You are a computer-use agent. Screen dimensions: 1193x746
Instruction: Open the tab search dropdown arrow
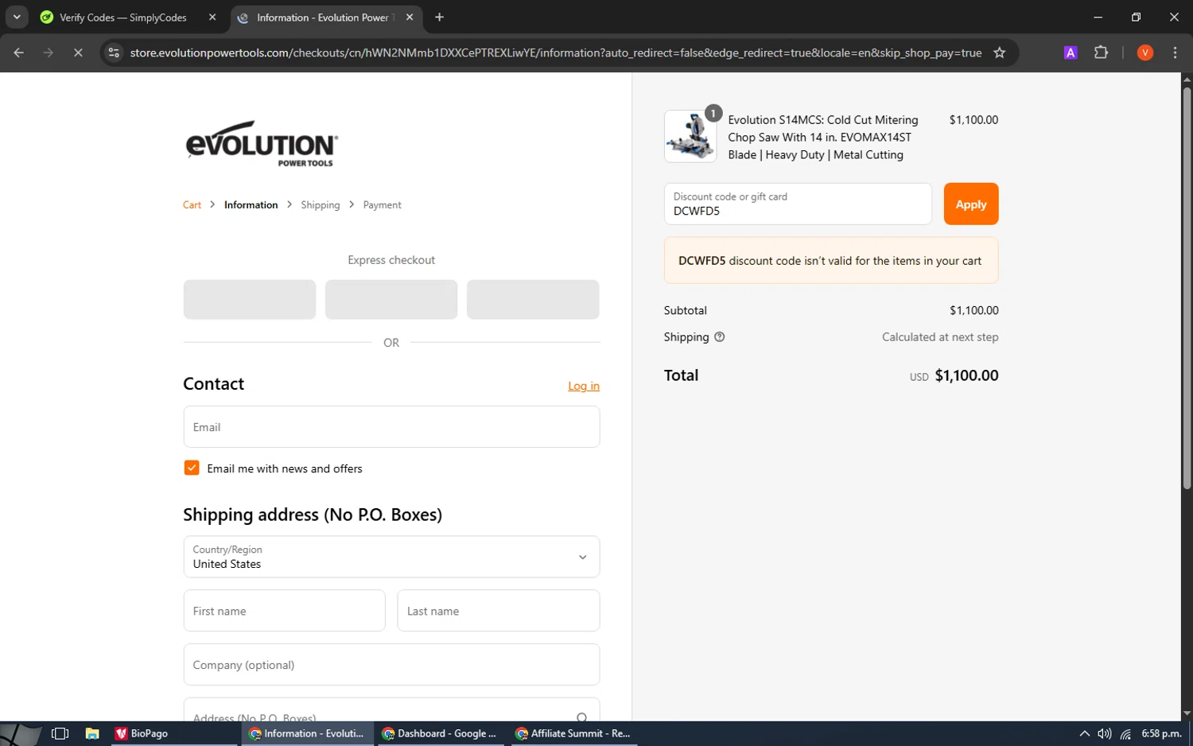17,17
